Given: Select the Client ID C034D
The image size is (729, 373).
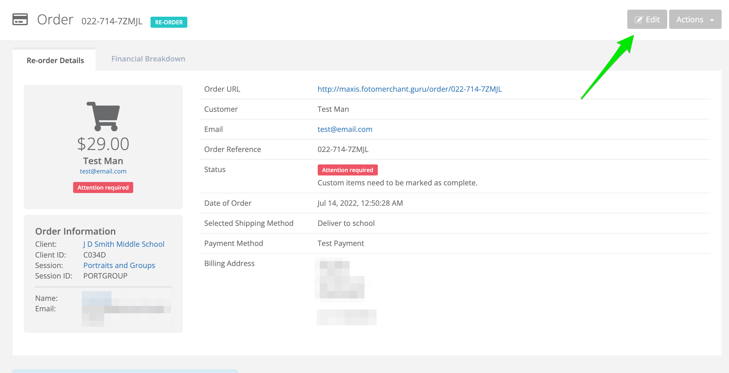Looking at the screenshot, I should (94, 255).
